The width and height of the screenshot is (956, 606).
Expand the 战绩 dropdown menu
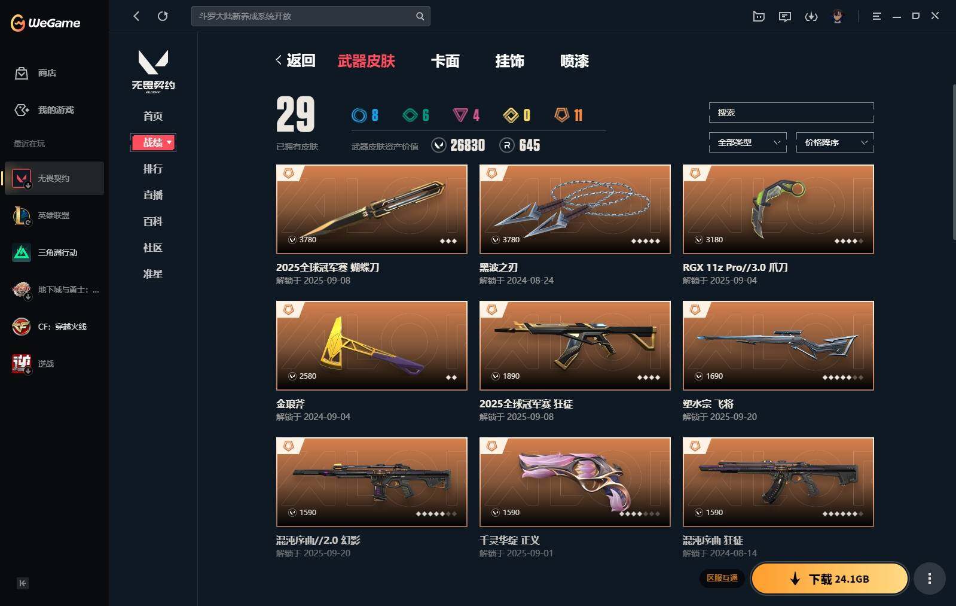[153, 142]
